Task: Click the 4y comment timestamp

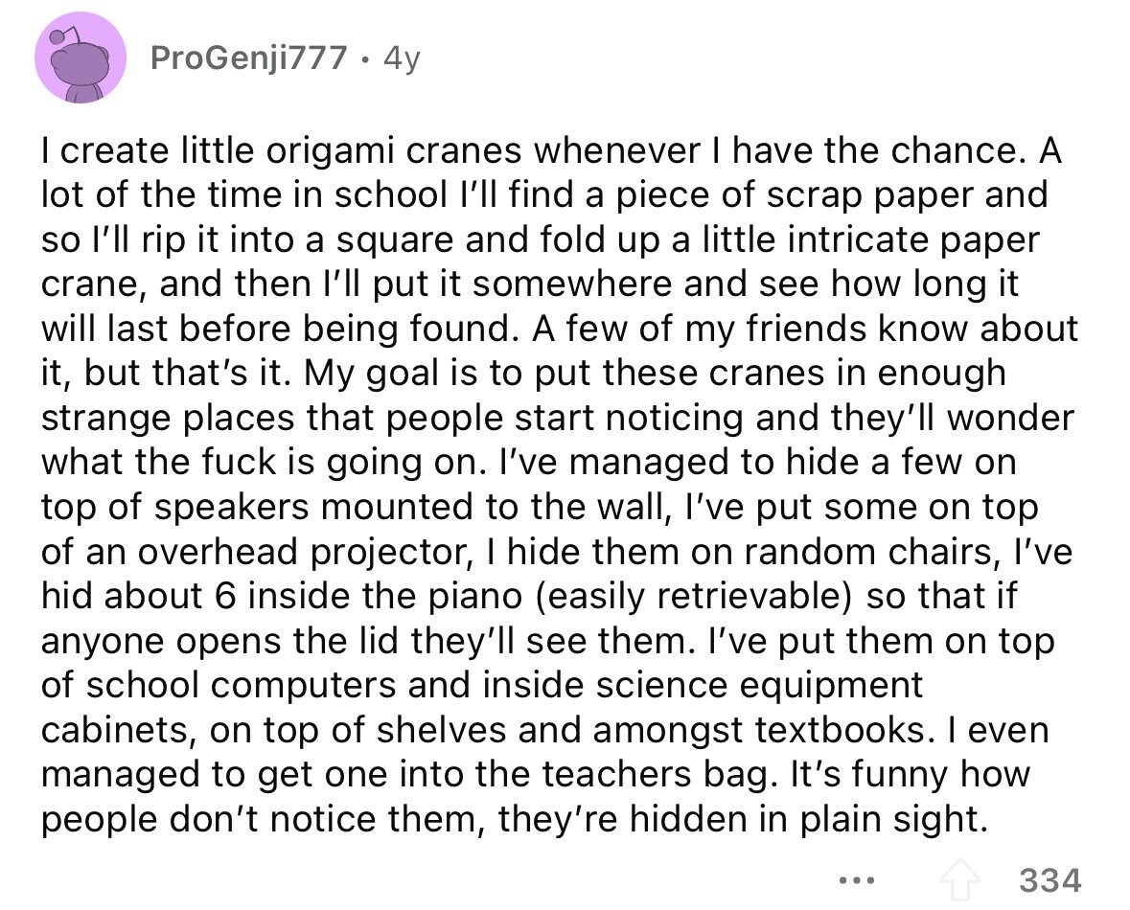Action: [402, 58]
